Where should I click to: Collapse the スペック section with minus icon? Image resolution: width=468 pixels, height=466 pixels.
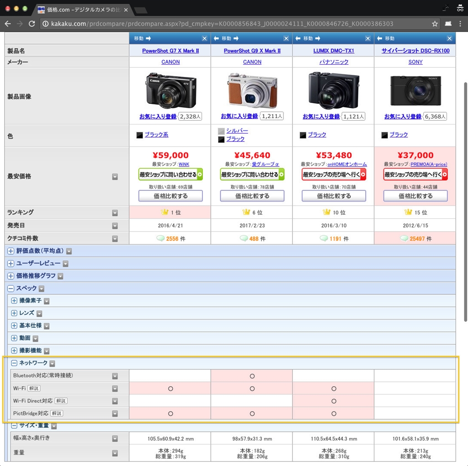(11, 288)
